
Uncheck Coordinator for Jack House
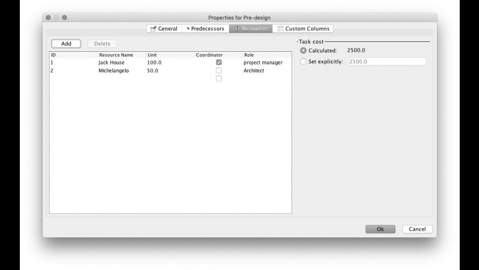point(219,62)
